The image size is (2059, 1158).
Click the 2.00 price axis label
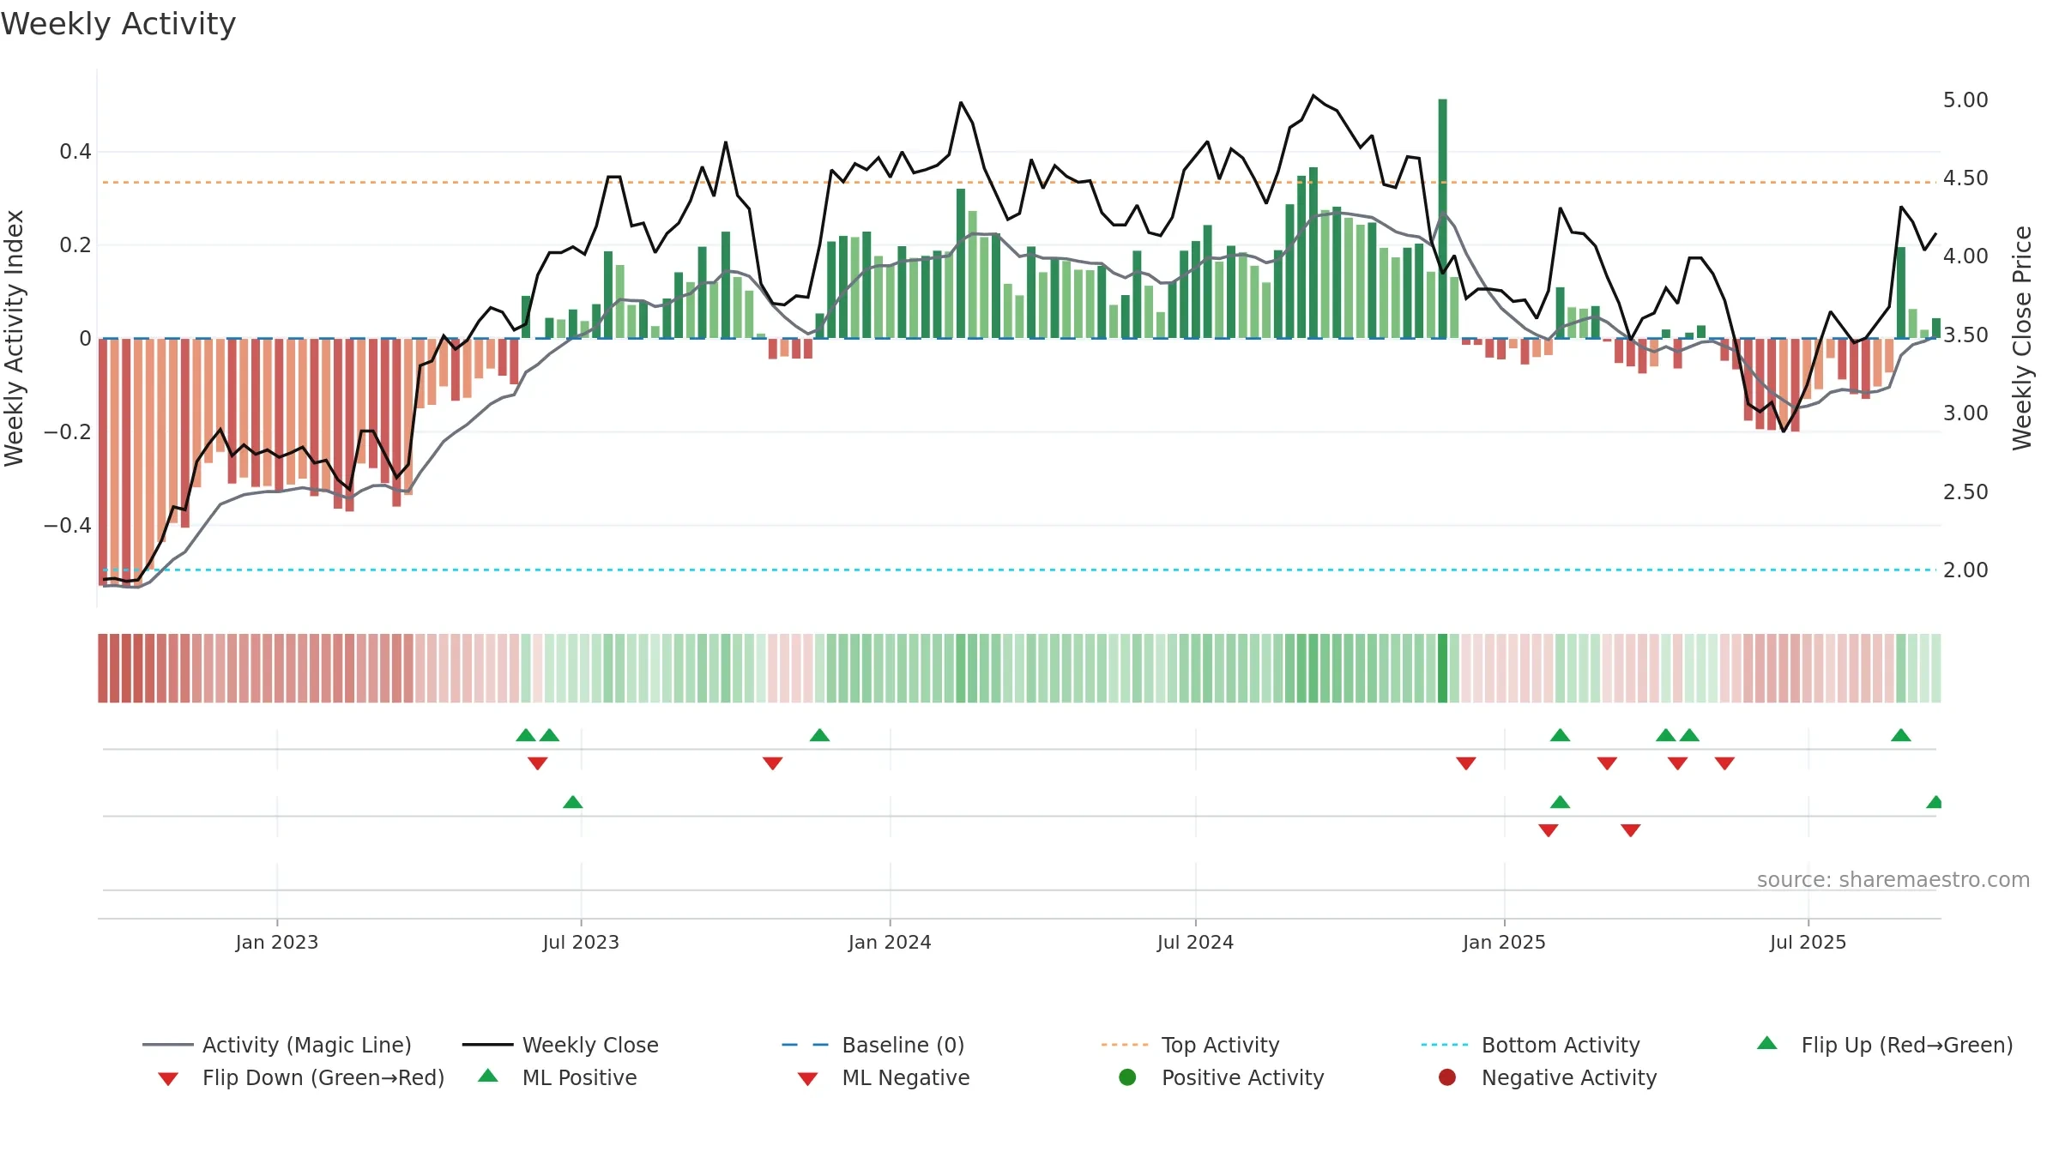click(1965, 570)
